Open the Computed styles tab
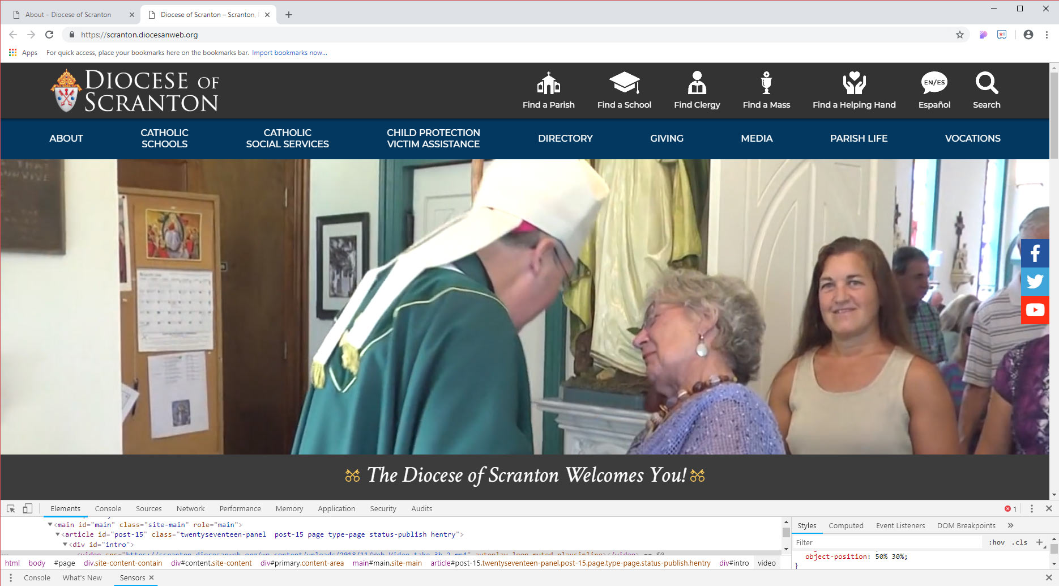The width and height of the screenshot is (1059, 586). 846,525
